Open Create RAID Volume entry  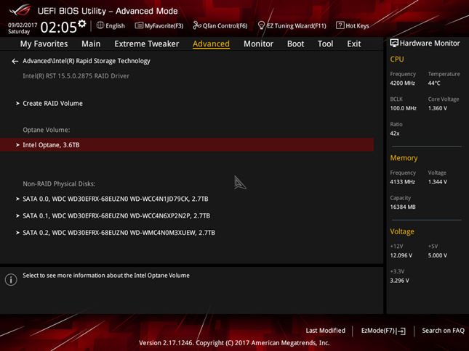pos(52,103)
